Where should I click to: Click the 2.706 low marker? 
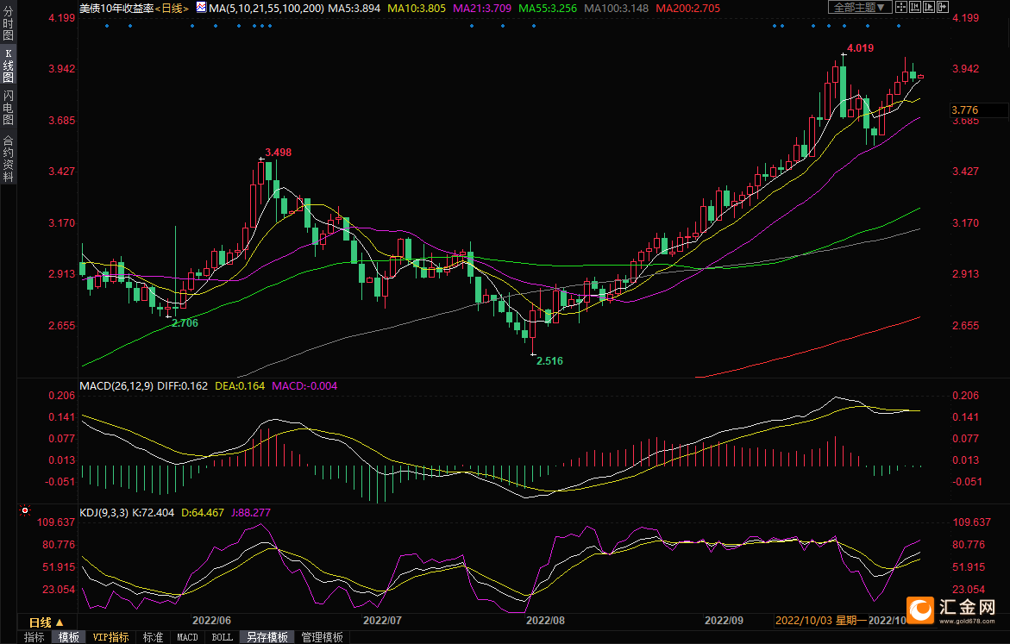click(185, 323)
